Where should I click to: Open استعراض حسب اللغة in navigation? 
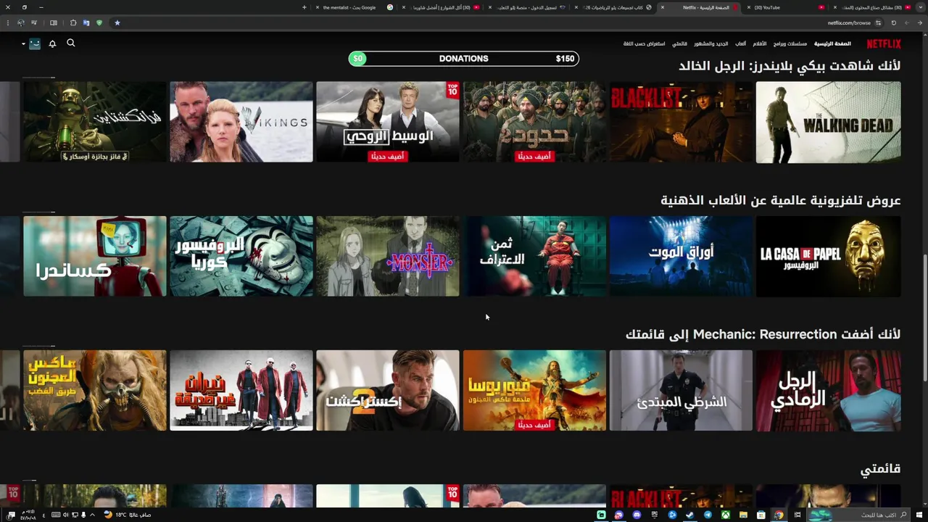click(645, 43)
